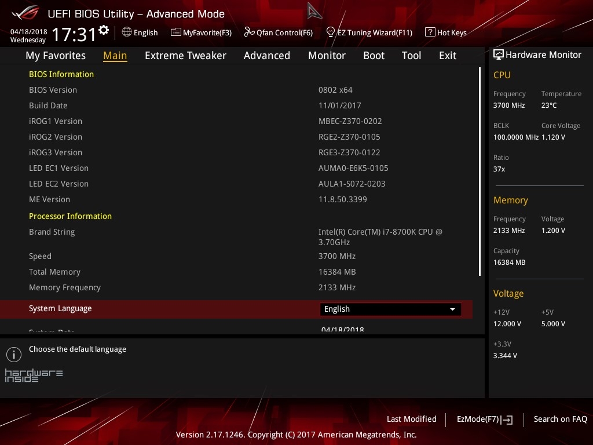The width and height of the screenshot is (593, 445).
Task: Open the Advanced tab
Action: click(267, 56)
